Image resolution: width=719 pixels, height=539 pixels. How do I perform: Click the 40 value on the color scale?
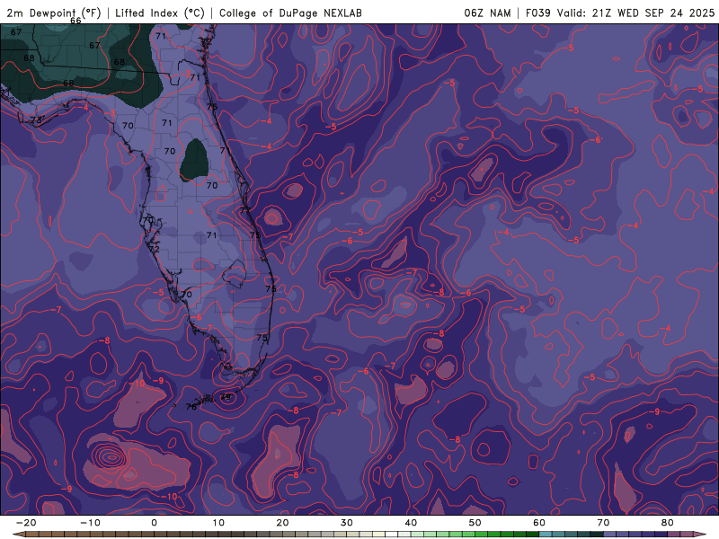[411, 523]
